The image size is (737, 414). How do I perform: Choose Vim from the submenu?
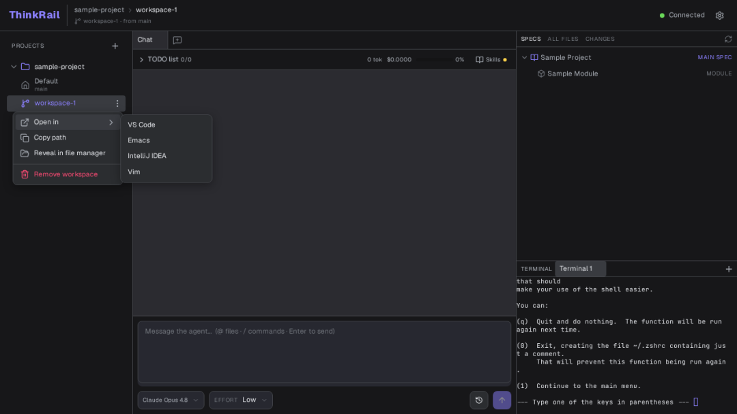point(166,172)
